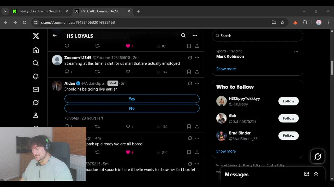Expand the Messages drawer

316,174
